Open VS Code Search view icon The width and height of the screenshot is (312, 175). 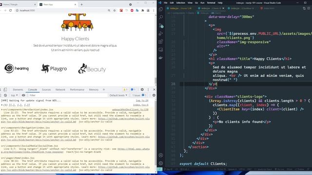tap(161, 17)
